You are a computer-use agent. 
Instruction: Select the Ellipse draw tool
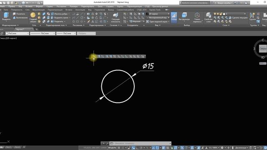pos(82,21)
